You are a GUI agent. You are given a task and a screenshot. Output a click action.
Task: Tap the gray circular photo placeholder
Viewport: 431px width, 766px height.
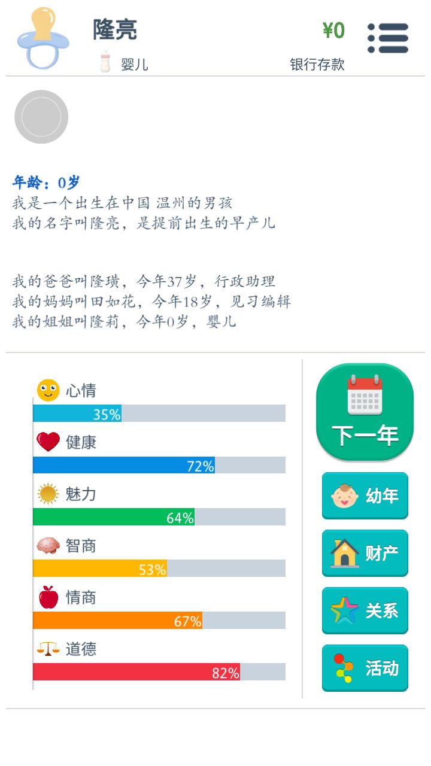(x=41, y=117)
